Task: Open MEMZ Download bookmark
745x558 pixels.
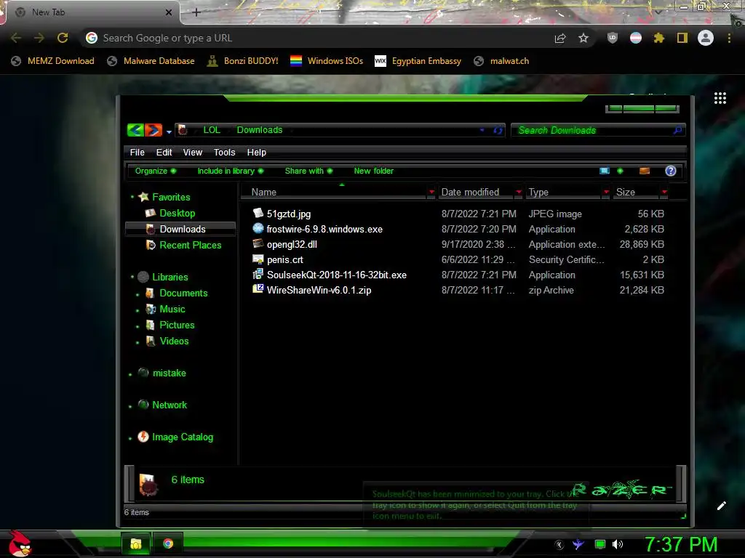Action: 53,61
